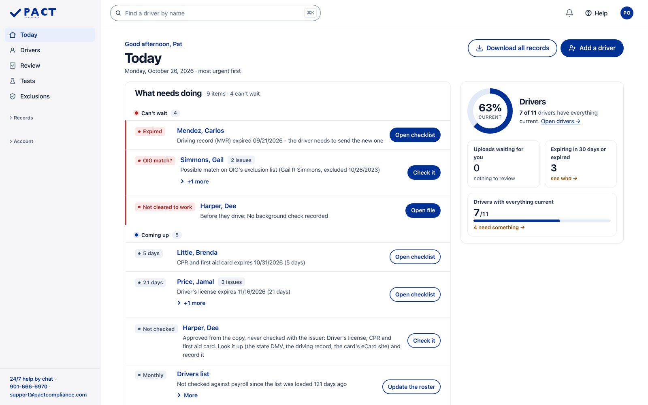Viewport: 648px width, 405px height.
Task: Open Exclusions in the sidebar
Action: pos(50,96)
